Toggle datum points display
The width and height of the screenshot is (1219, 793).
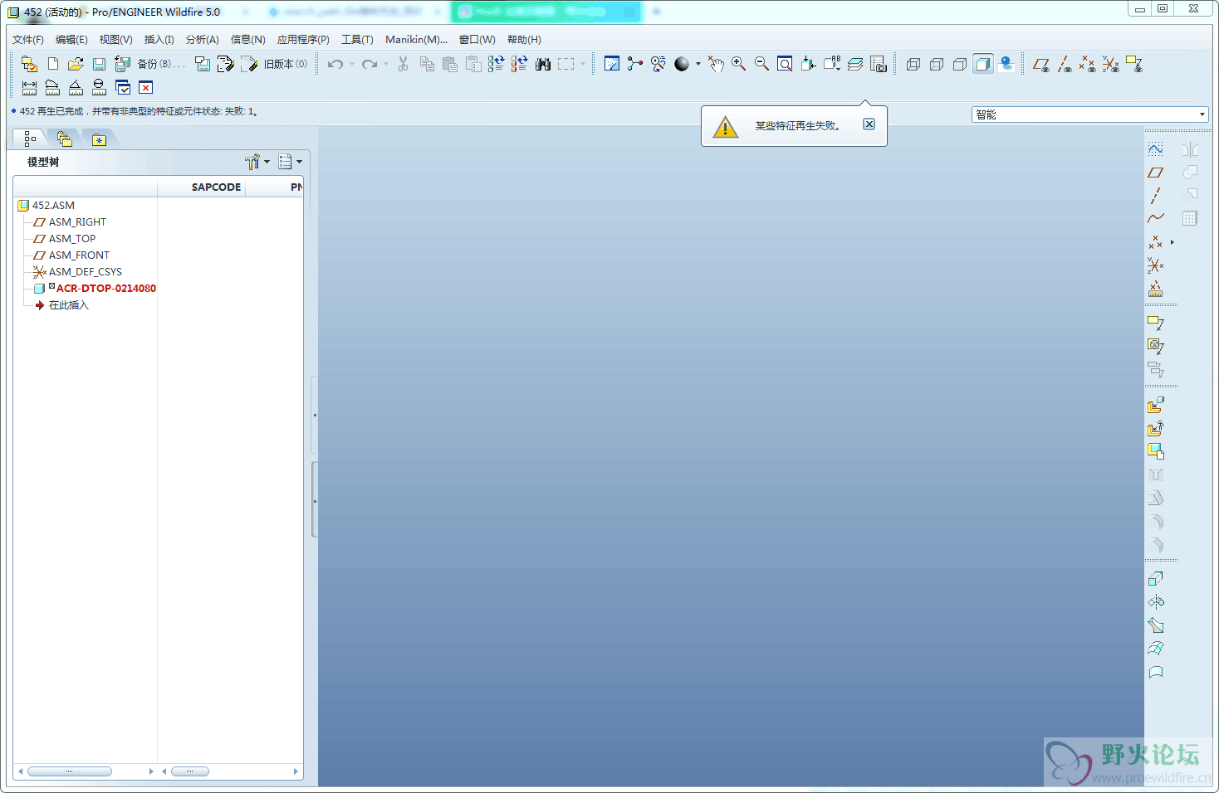click(x=1088, y=64)
